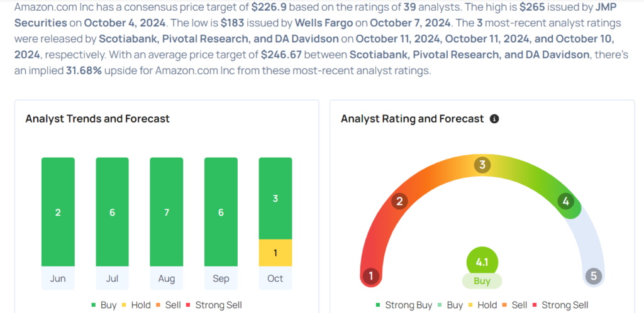
Task: Click the July bar showing 6 ratings
Action: [112, 212]
